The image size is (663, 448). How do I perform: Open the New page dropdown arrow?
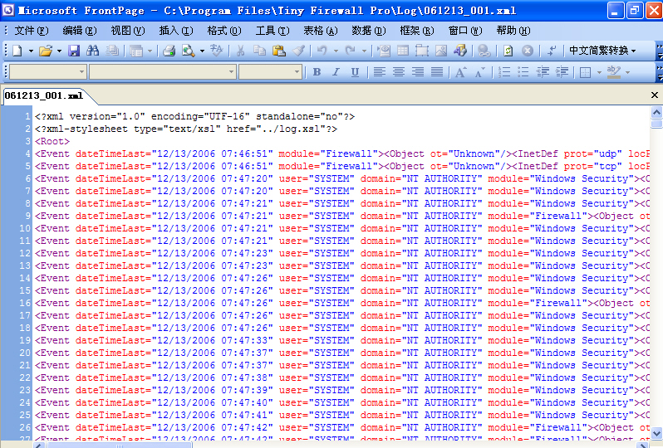click(31, 51)
